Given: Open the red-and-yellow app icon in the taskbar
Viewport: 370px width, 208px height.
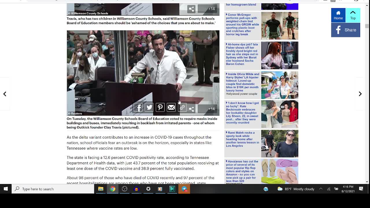Looking at the screenshot, I should [x=136, y=189].
